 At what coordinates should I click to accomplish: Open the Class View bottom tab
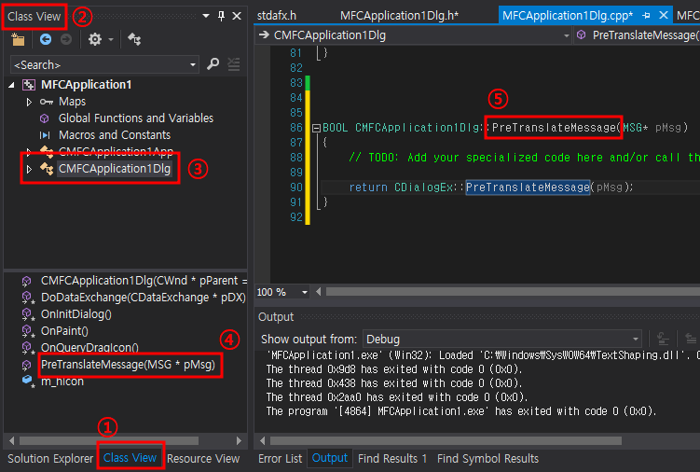(x=130, y=458)
